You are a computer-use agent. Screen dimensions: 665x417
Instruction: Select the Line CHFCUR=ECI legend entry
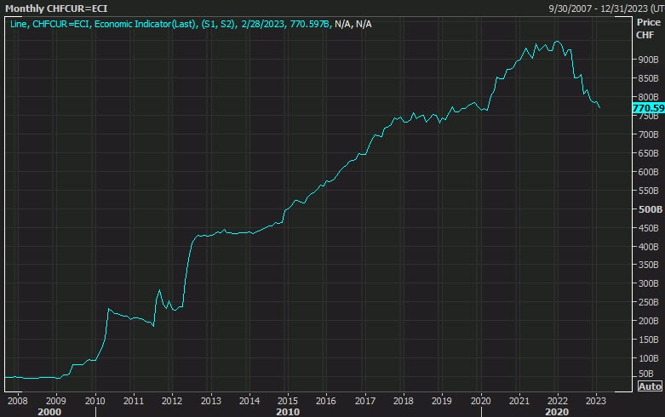tap(192, 24)
